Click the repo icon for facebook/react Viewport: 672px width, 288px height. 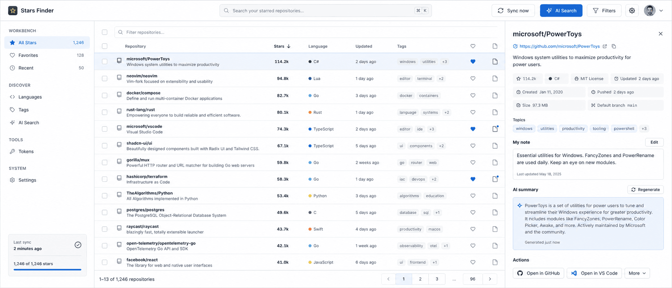point(119,261)
